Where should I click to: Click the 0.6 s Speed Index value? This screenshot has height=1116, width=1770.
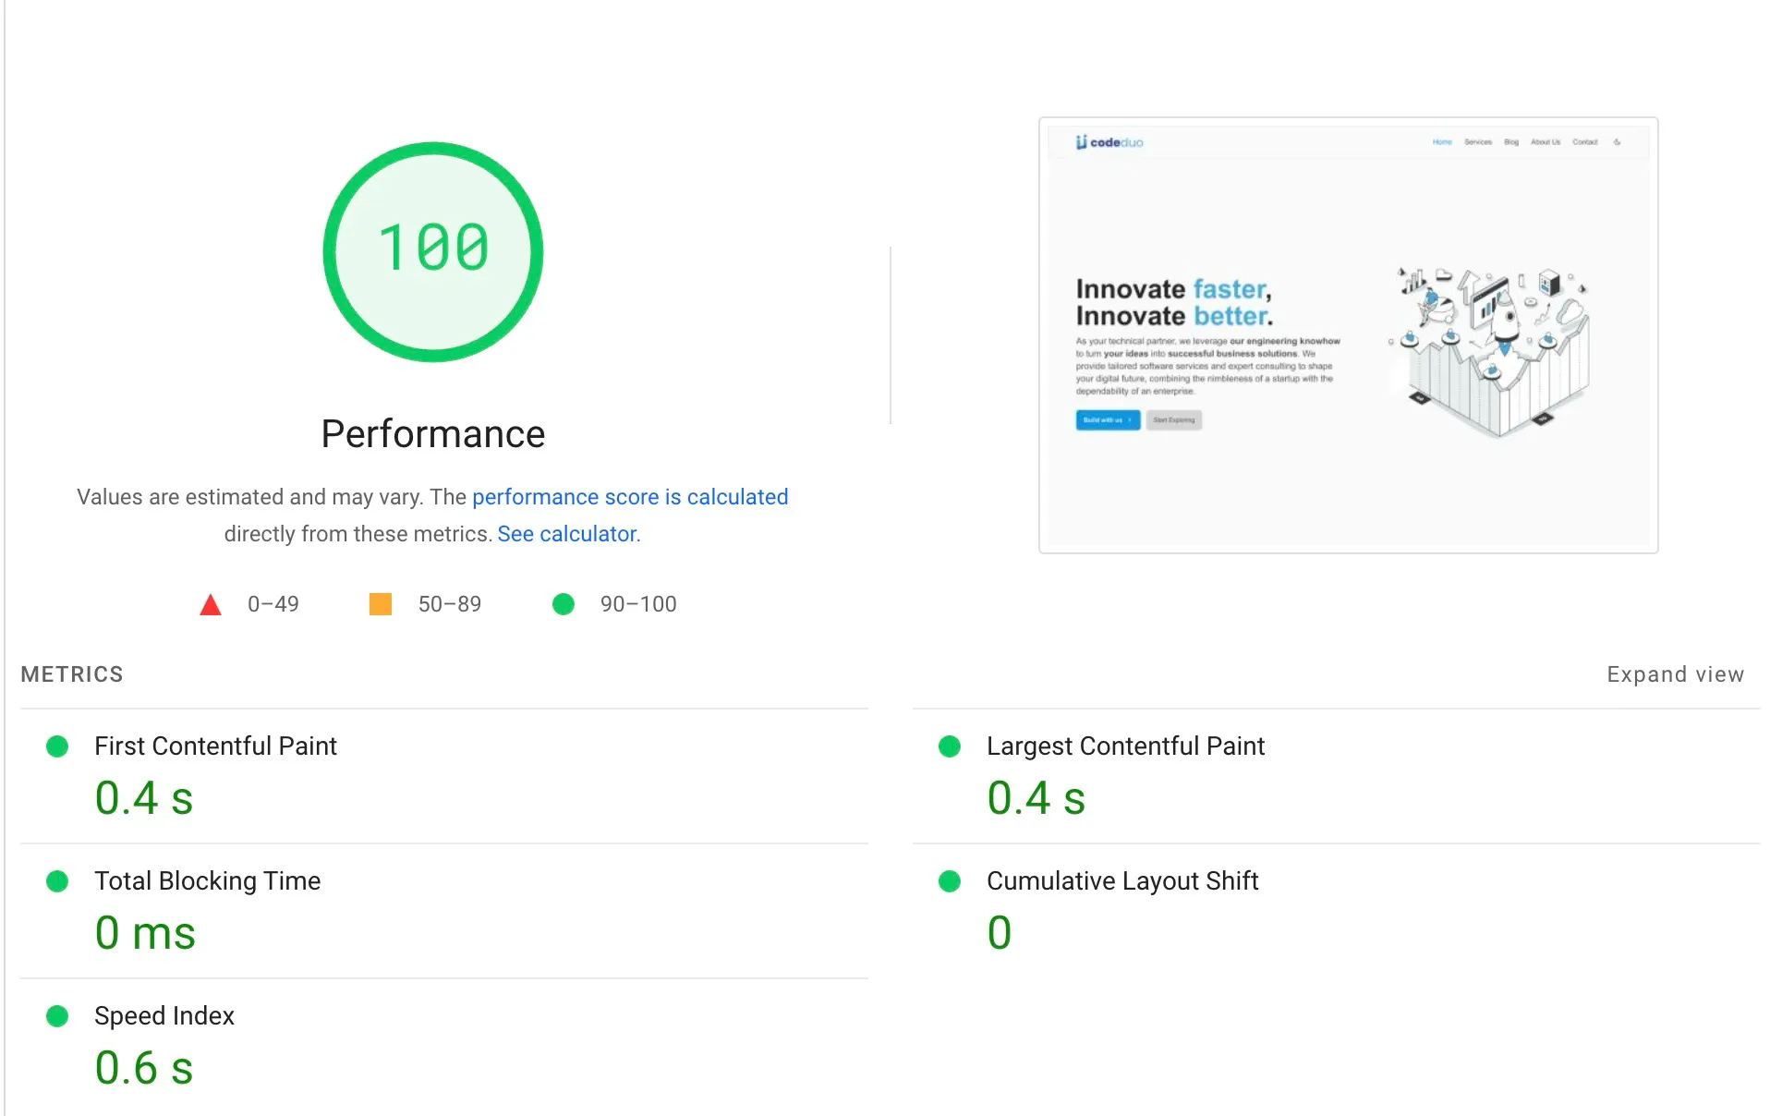point(144,1068)
